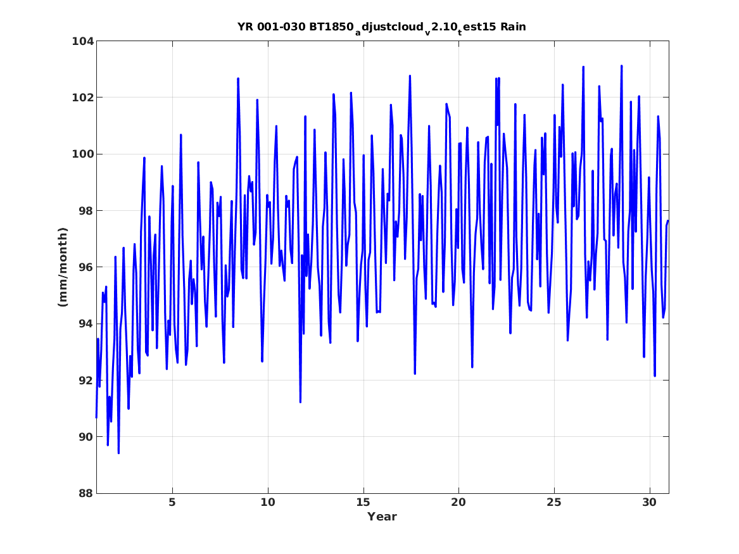Click the y-axis tick label '100'
The height and width of the screenshot is (554, 739).
point(82,154)
